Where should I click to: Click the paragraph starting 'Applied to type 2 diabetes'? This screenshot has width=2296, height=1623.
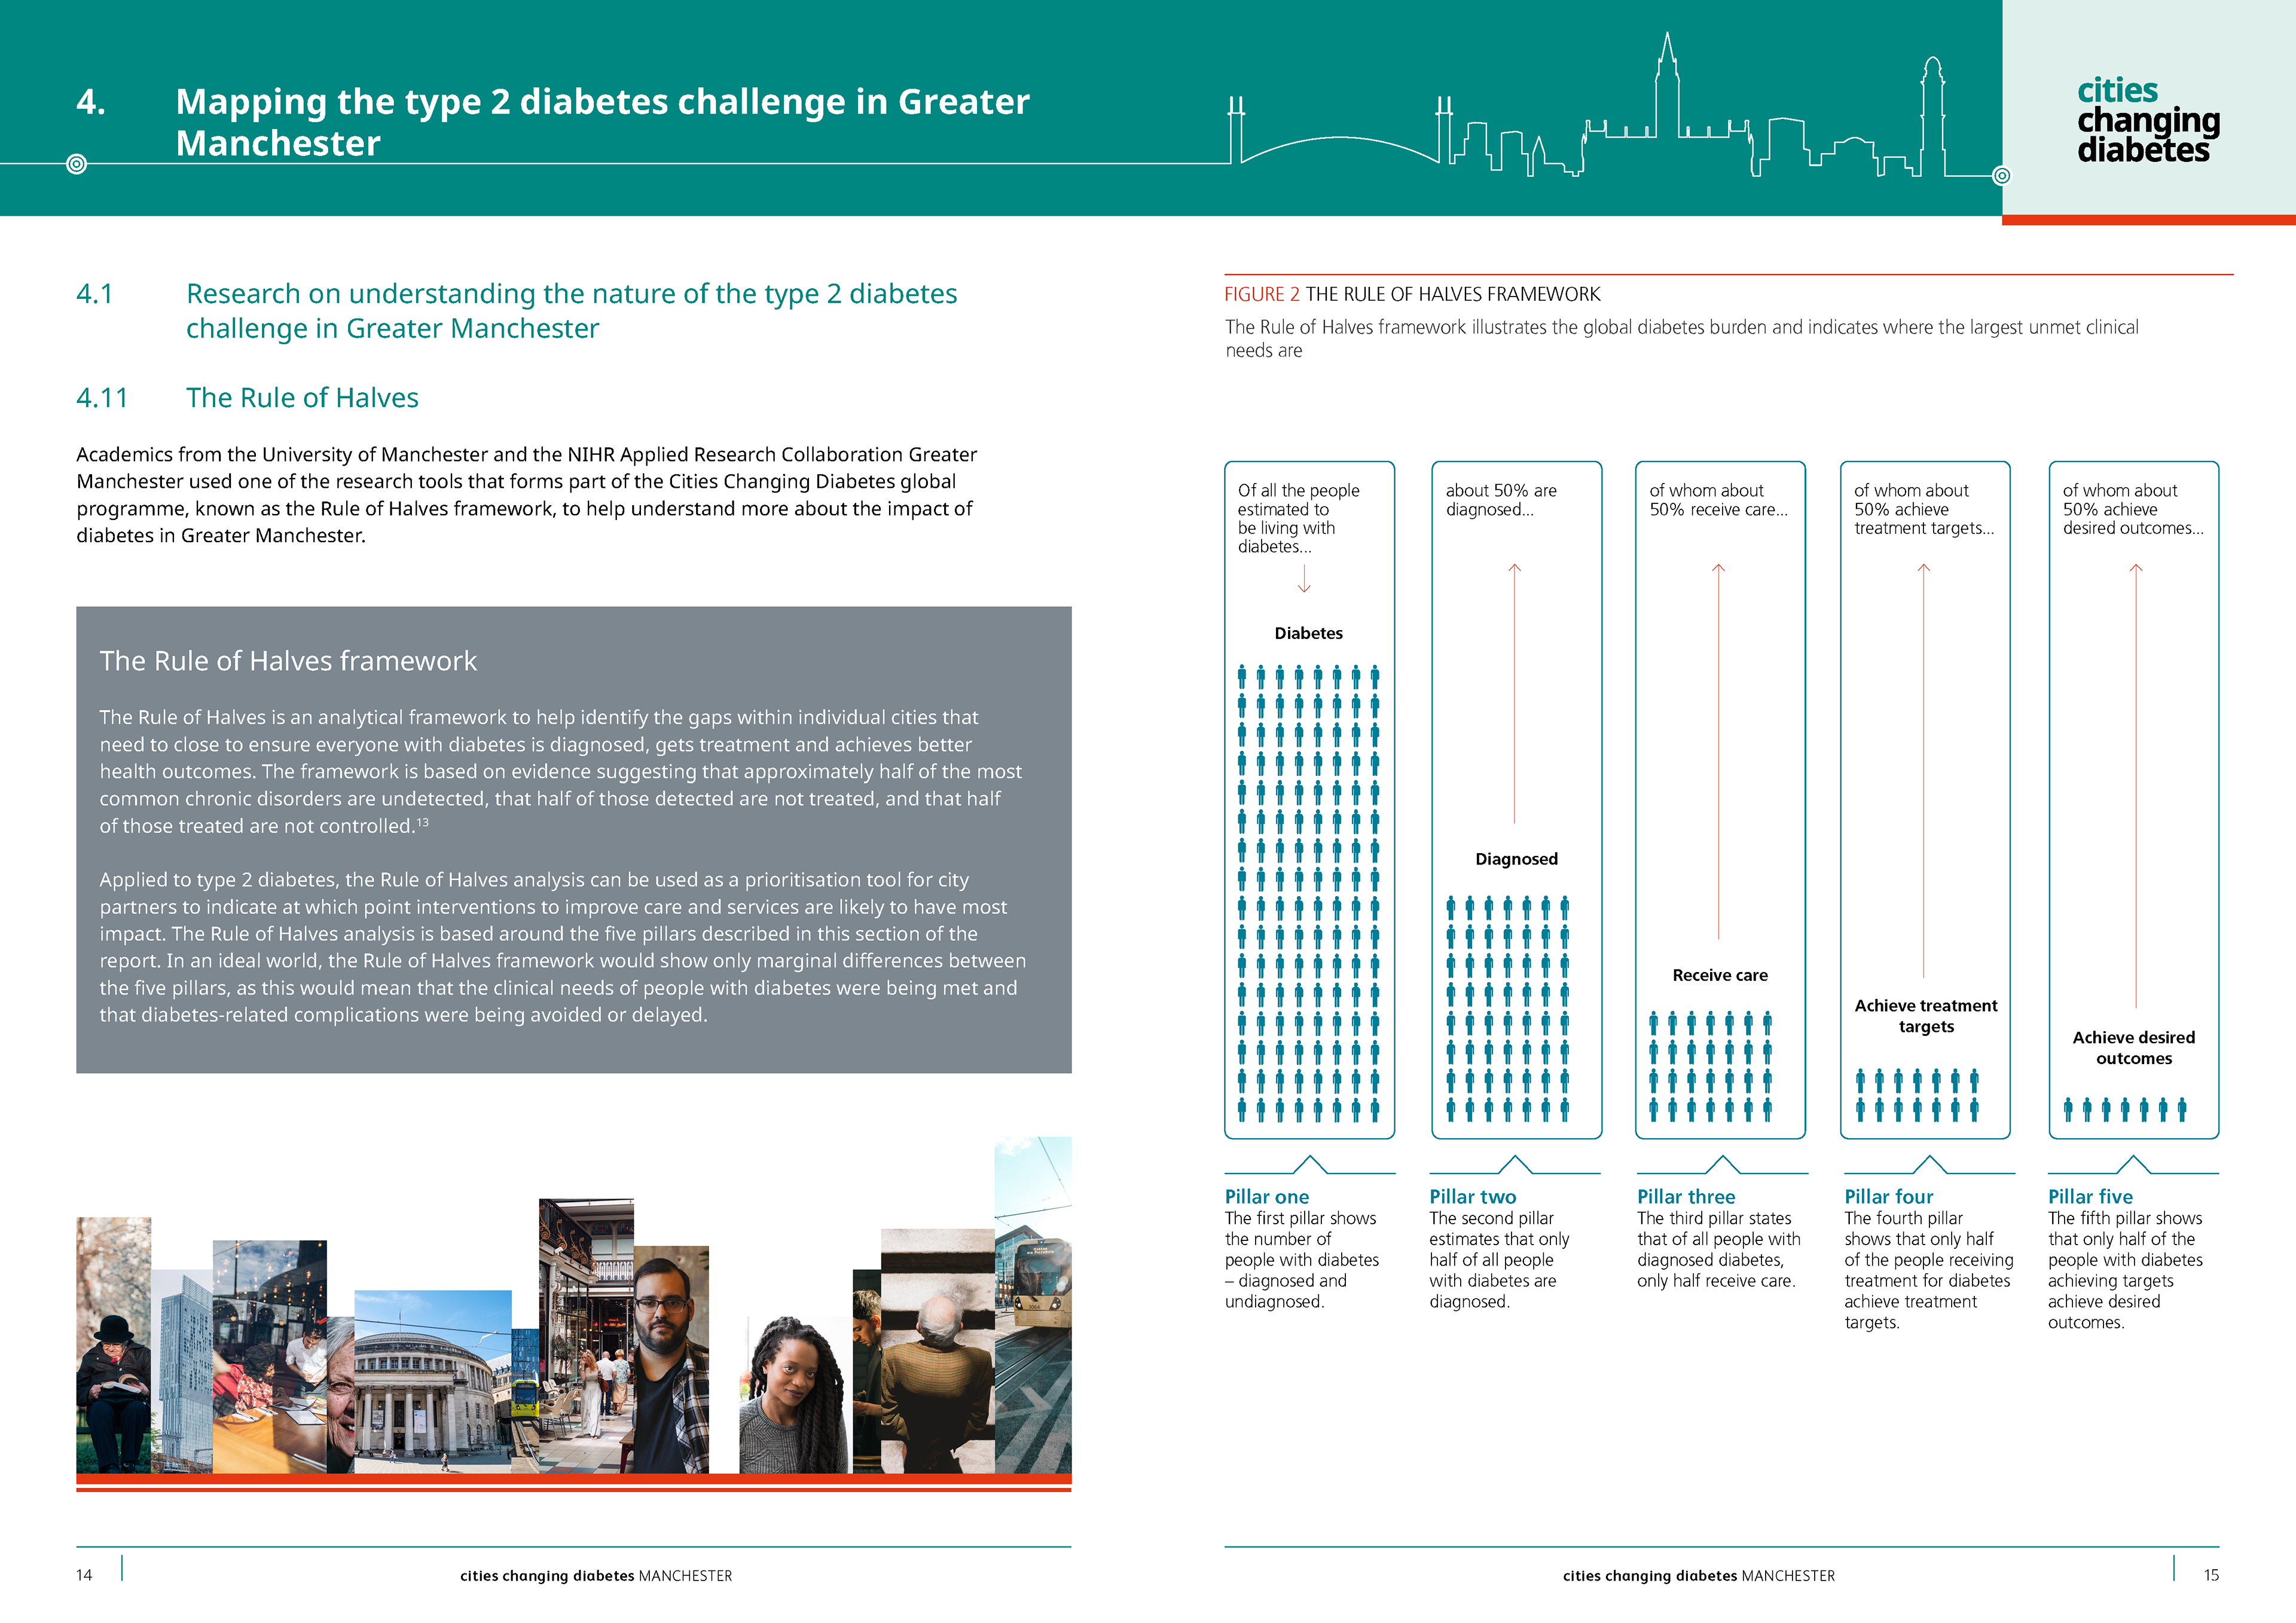point(563,947)
